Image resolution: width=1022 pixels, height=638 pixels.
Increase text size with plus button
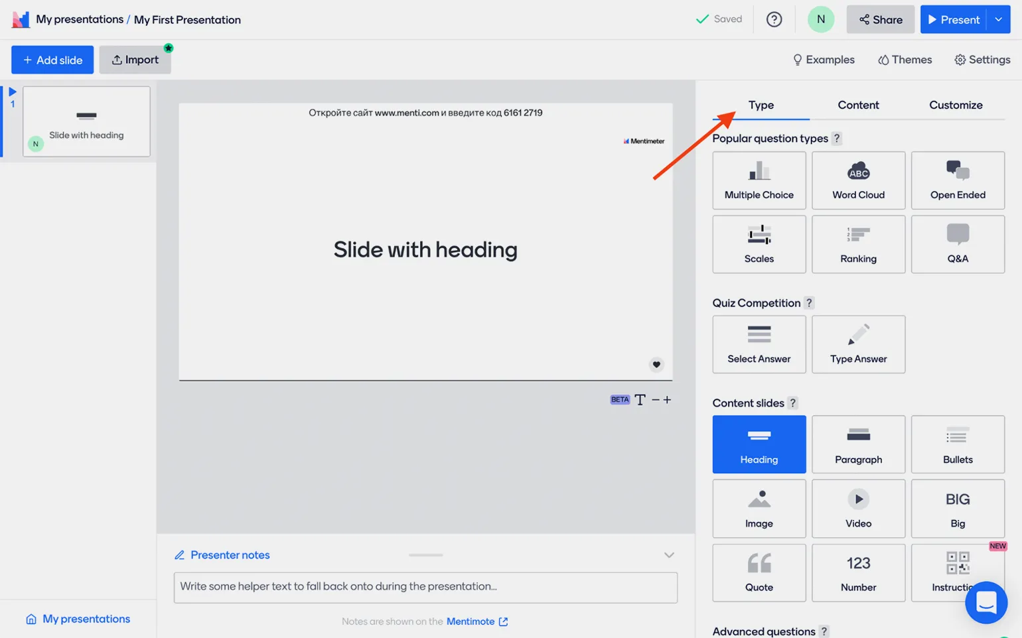[x=667, y=399]
